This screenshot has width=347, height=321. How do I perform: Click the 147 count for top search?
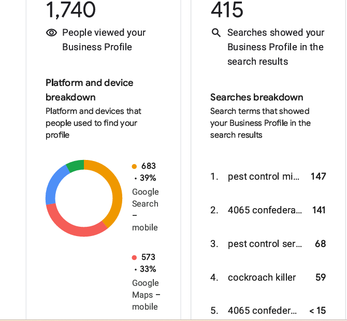(x=318, y=177)
